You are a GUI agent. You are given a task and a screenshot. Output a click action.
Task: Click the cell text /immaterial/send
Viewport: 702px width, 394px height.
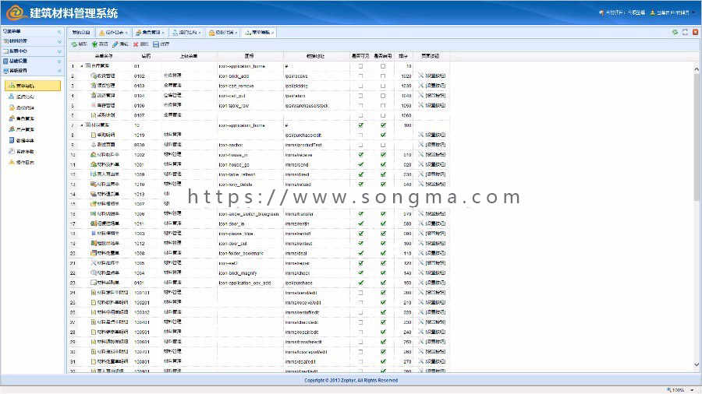point(297,164)
